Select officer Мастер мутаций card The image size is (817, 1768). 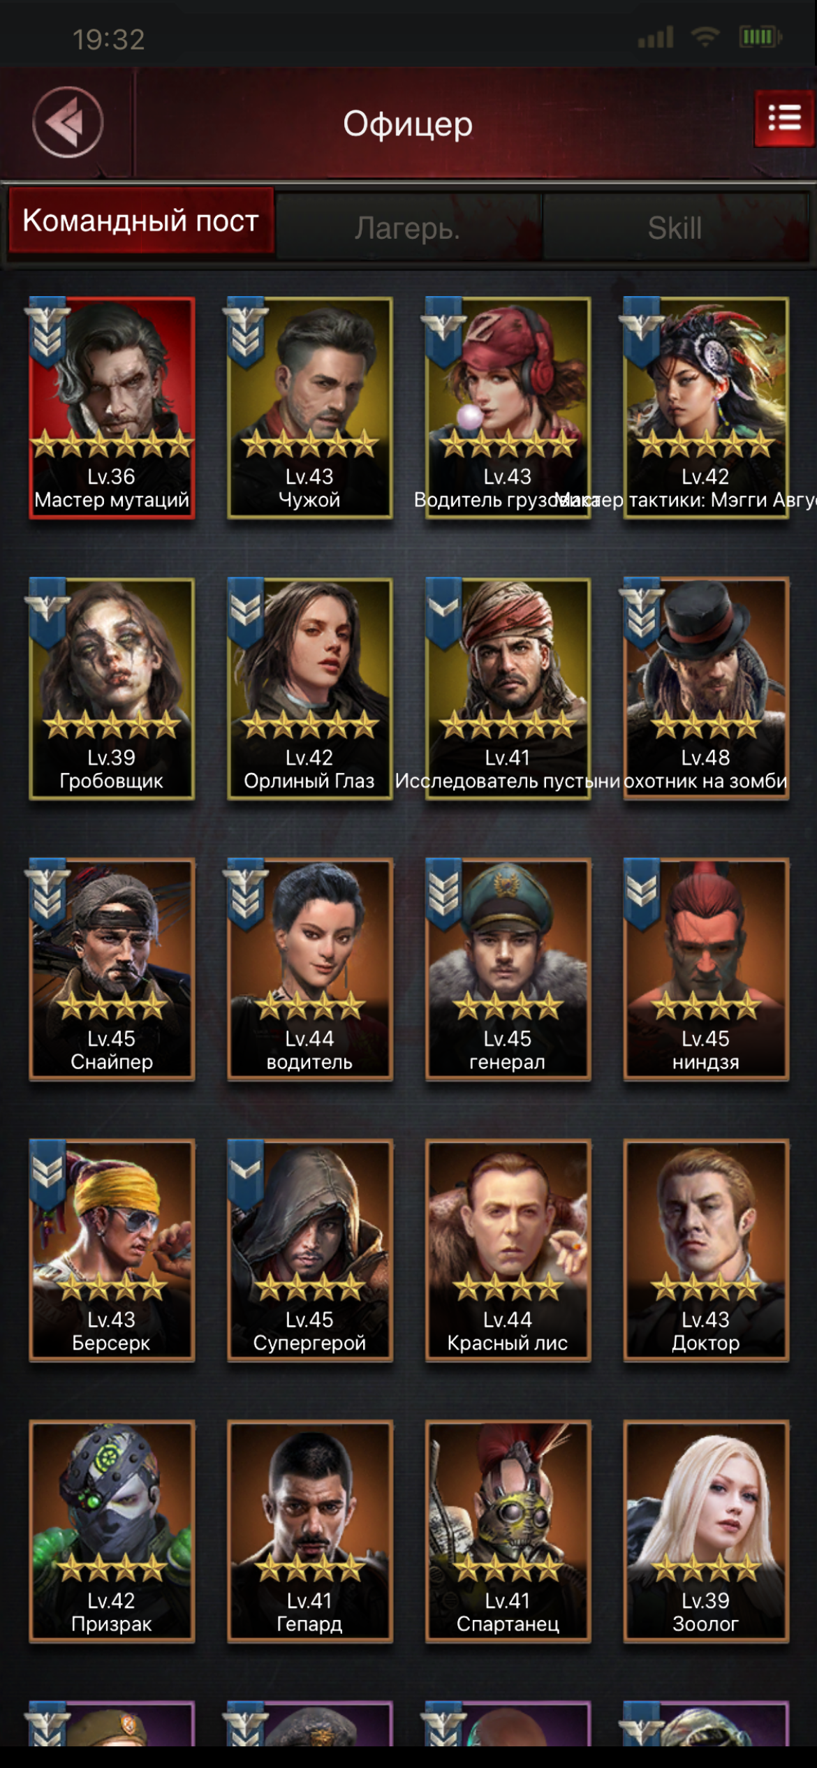[112, 408]
